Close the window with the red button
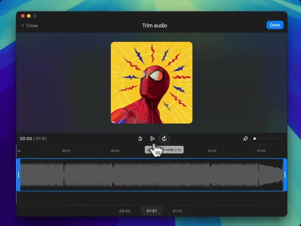This screenshot has height=226, width=301. pyautogui.click(x=23, y=16)
